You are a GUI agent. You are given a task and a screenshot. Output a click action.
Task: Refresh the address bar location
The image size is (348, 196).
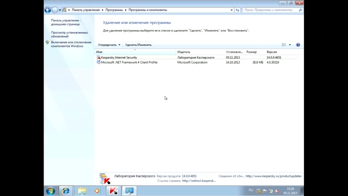(237, 10)
